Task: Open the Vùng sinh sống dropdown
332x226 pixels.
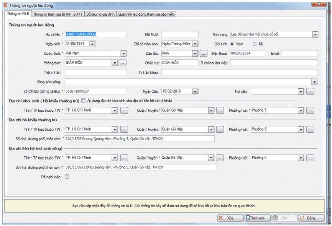Action: click(314, 82)
